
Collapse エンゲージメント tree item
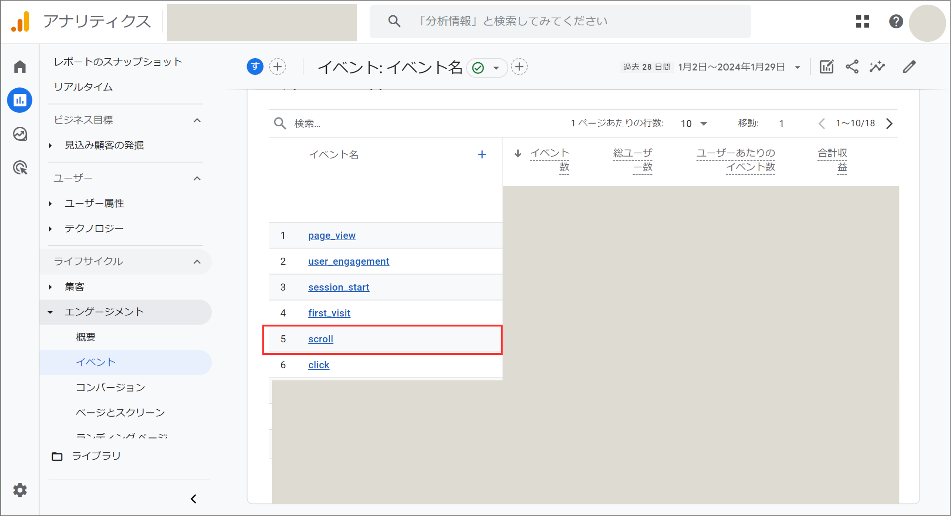(x=50, y=312)
